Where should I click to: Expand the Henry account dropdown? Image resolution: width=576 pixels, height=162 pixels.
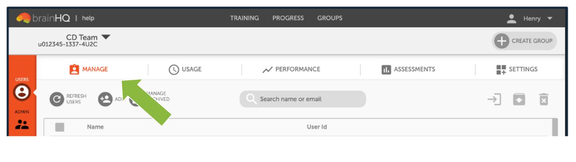click(x=550, y=19)
